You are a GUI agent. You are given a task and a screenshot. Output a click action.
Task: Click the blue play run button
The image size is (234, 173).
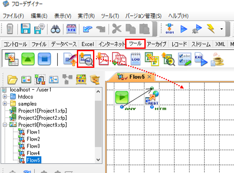click(x=183, y=29)
